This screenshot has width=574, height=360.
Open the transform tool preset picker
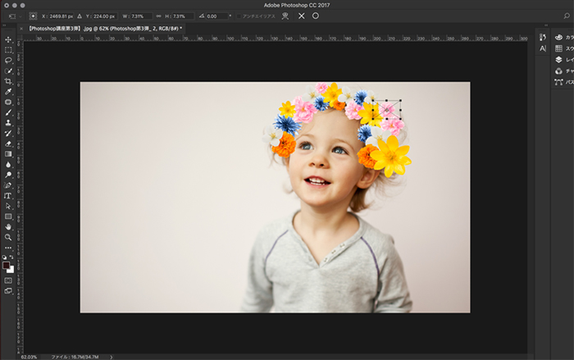click(15, 16)
